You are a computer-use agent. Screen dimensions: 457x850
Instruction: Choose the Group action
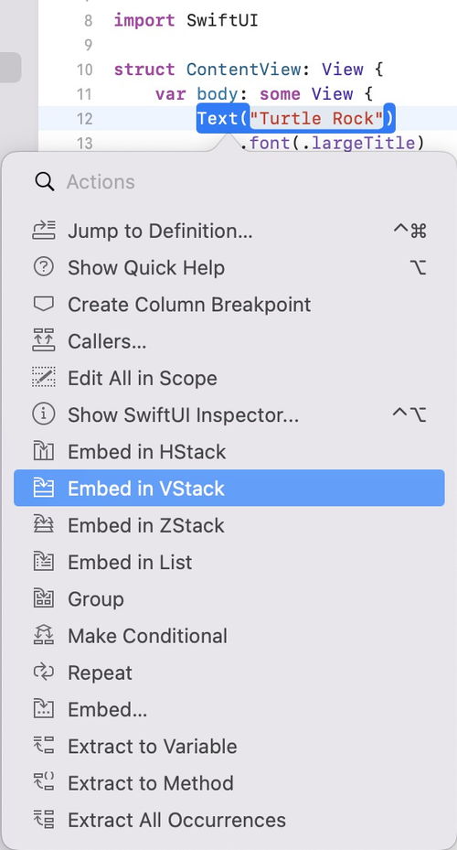click(229, 598)
